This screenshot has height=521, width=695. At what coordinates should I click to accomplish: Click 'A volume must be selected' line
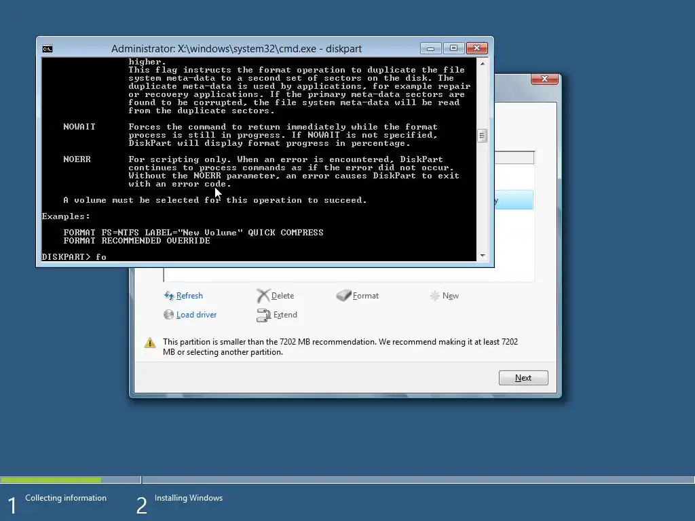coord(215,200)
